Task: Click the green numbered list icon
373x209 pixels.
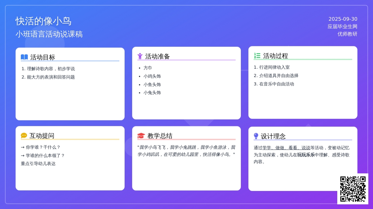Action: (x=257, y=56)
